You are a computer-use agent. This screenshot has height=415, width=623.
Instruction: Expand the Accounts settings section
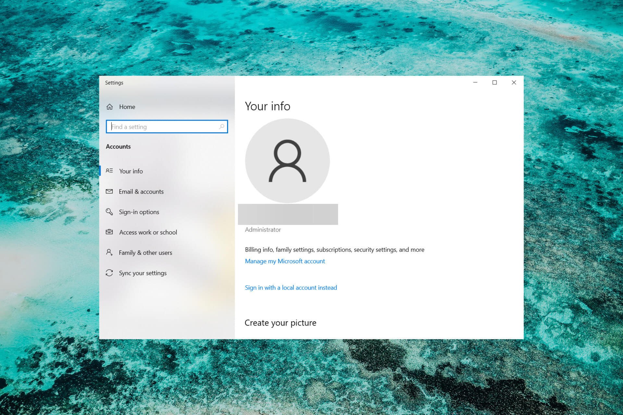(x=117, y=146)
